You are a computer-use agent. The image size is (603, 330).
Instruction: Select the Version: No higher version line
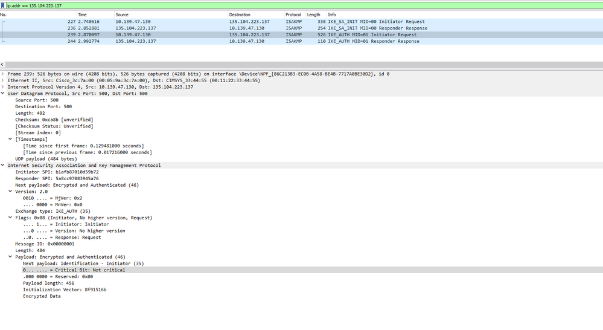[74, 231]
